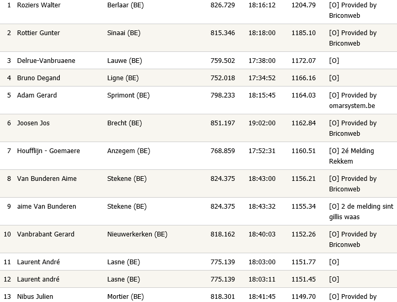Click the arrival time 17:52:31
This screenshot has height=302, width=397.
262,151
